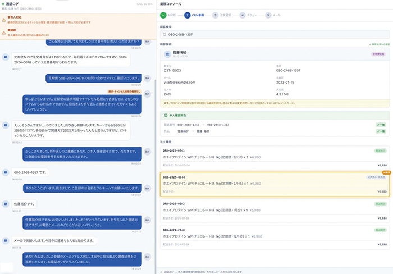The height and width of the screenshot is (274, 393).
Task: Click the search magnifier icon in 顧客検索
Action: [x=165, y=33]
